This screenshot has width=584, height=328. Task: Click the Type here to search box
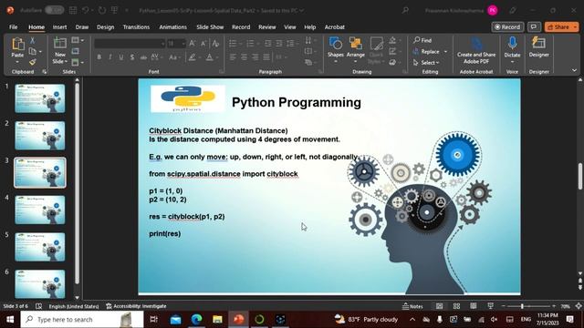tap(82, 320)
